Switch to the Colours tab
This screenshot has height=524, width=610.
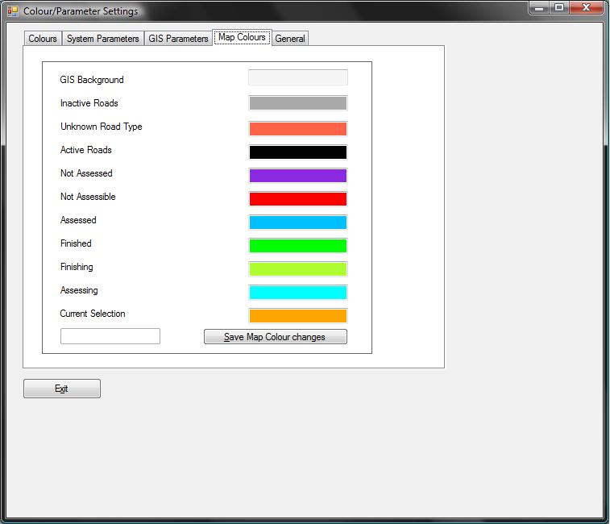tap(43, 39)
